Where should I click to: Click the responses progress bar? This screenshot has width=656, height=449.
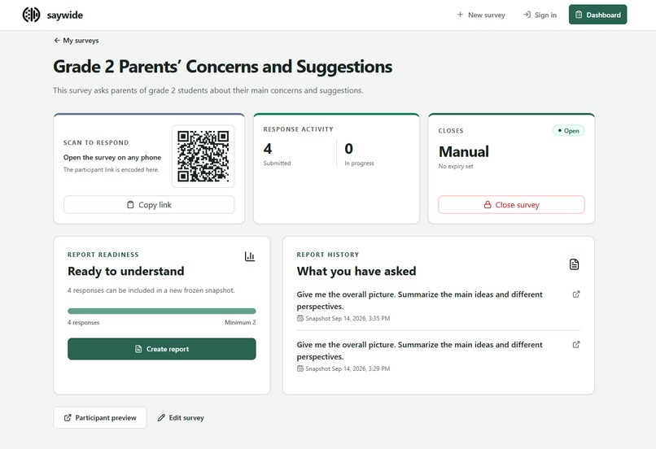pyautogui.click(x=161, y=311)
